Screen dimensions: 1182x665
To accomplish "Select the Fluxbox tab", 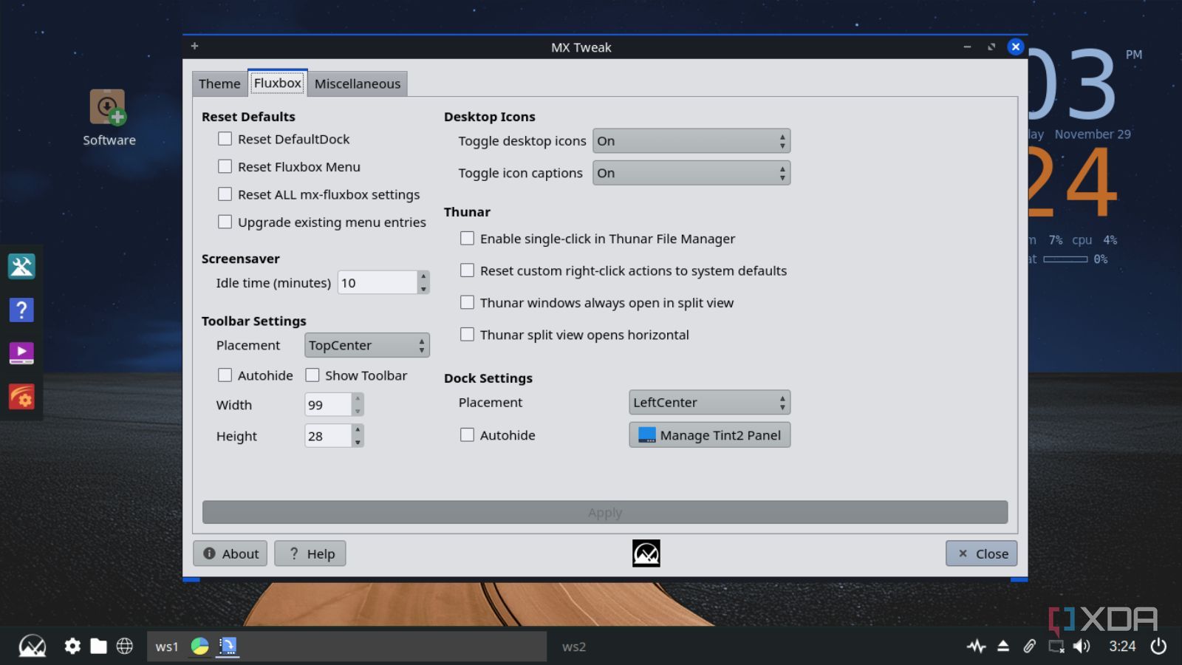I will pyautogui.click(x=278, y=83).
